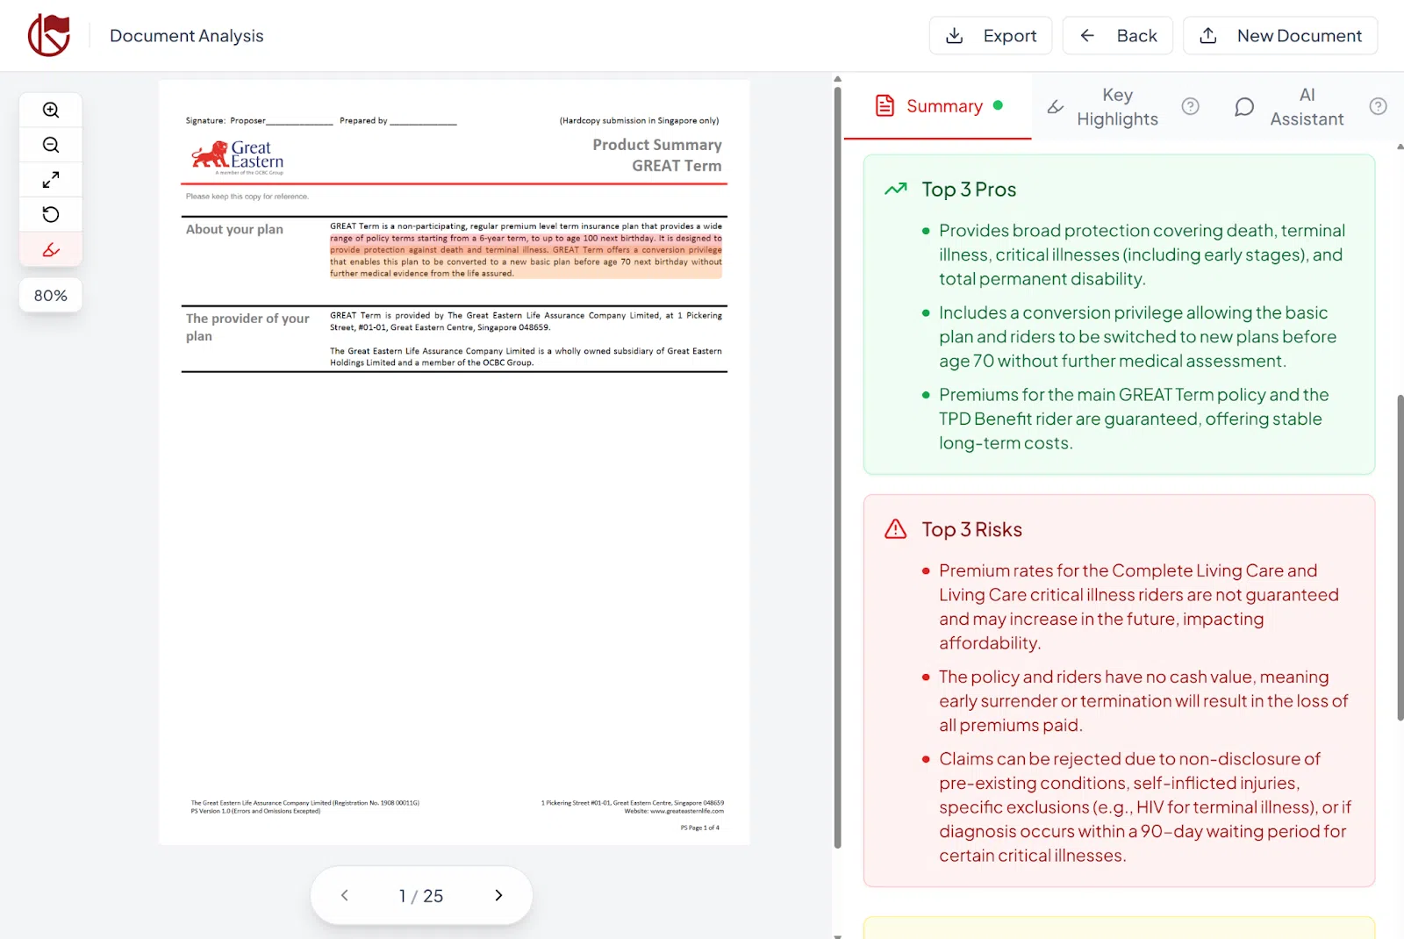1404x939 pixels.
Task: Click the page number 1 / 25 indicator
Action: click(421, 896)
